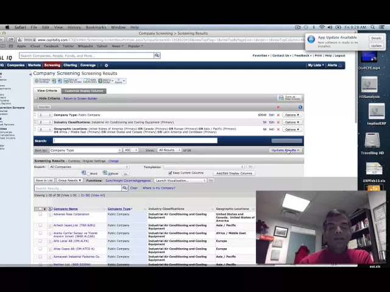Image resolution: width=390 pixels, height=292 pixels.
Task: Open ImpliedERP file on desktop
Action: click(377, 114)
